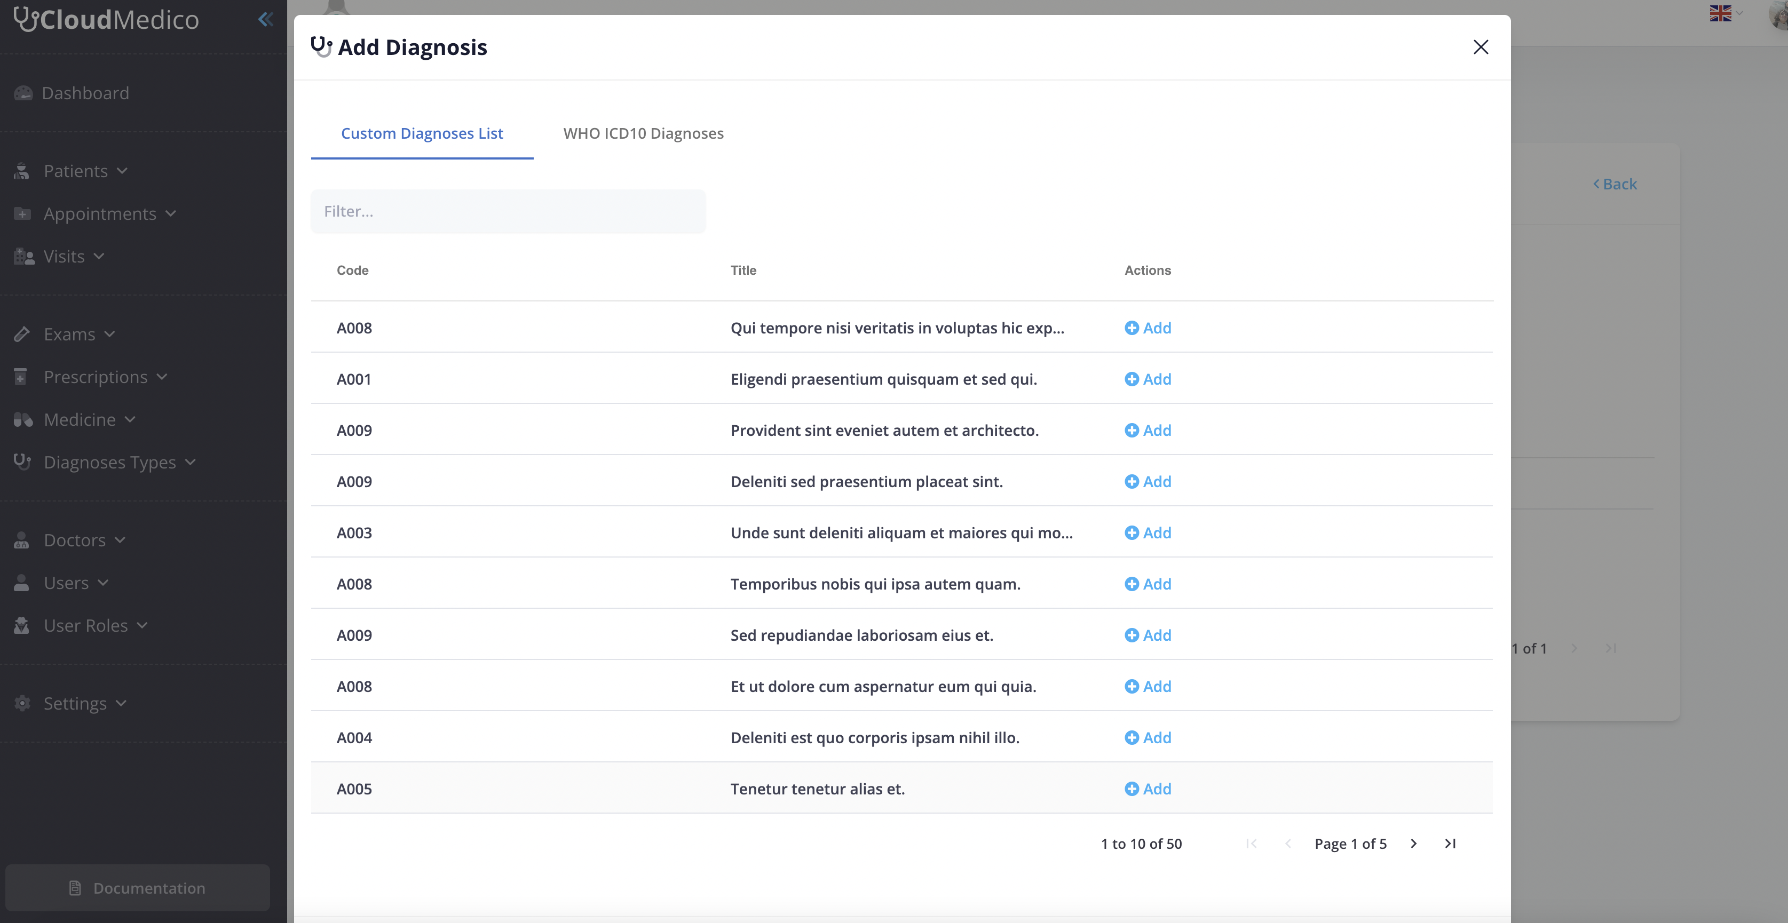This screenshot has width=1788, height=923.
Task: Click the Page 1 of 5 label
Action: coord(1351,844)
